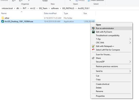Choose Cut from the context menu
139x101 pixels.
[x=111, y=76]
